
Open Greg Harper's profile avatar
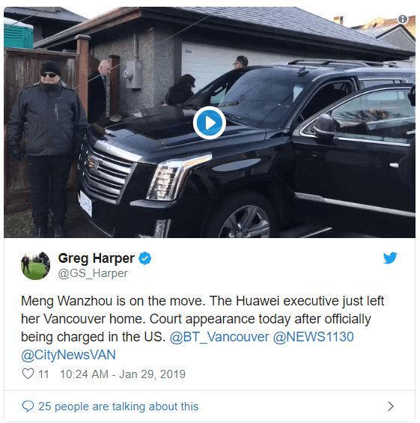[x=35, y=266]
